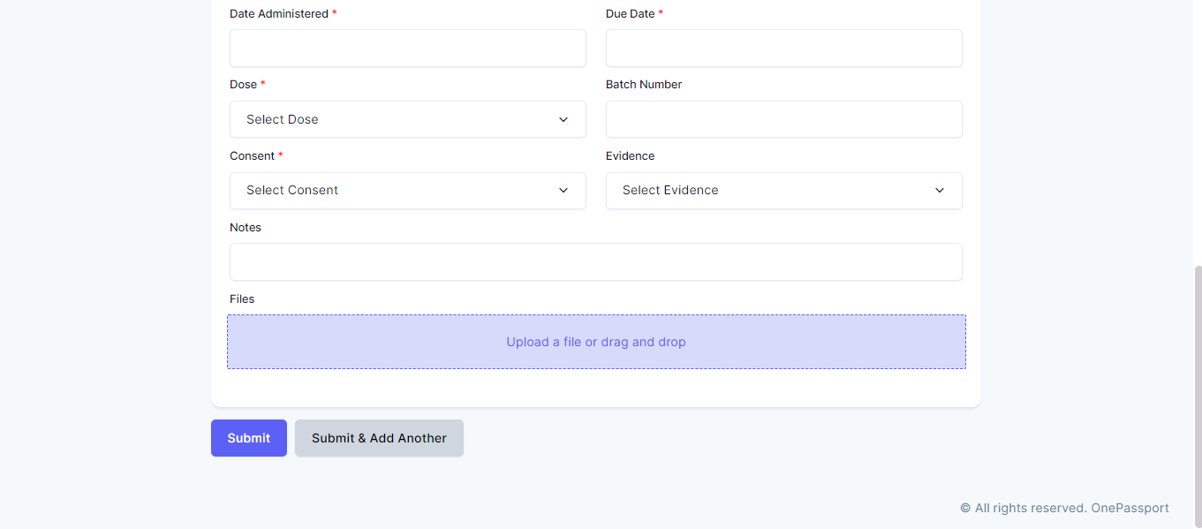Click the file upload drop zone

coord(596,342)
